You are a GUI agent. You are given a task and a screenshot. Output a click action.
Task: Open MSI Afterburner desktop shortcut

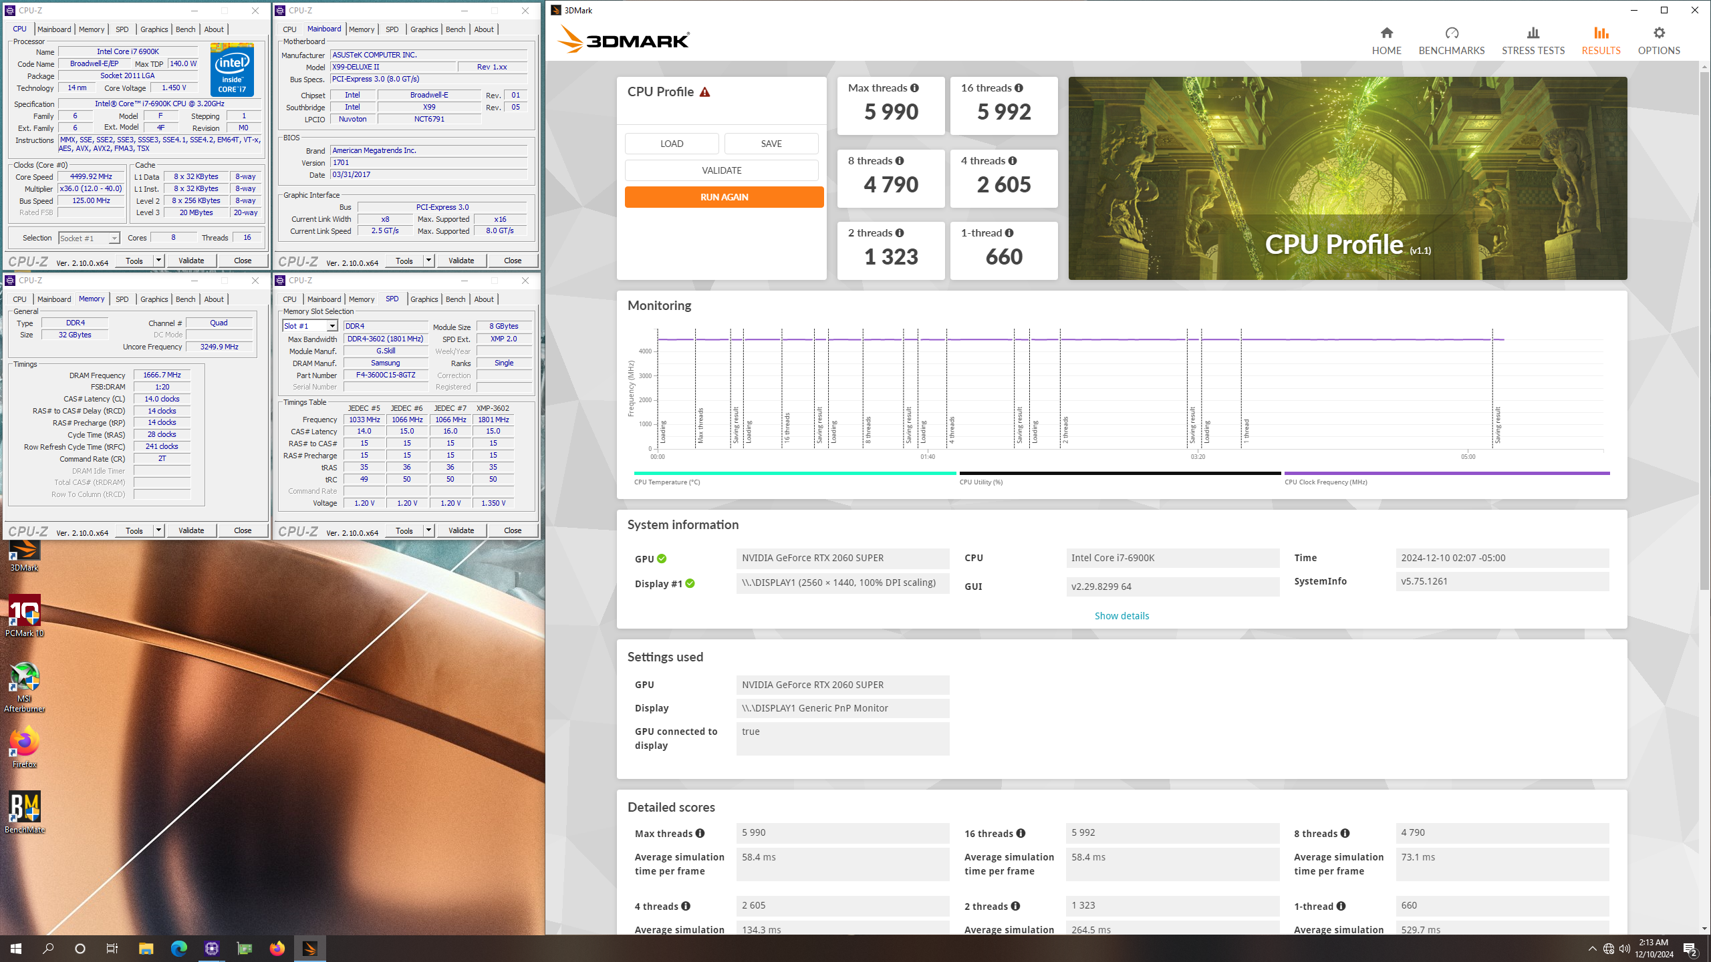coord(24,687)
